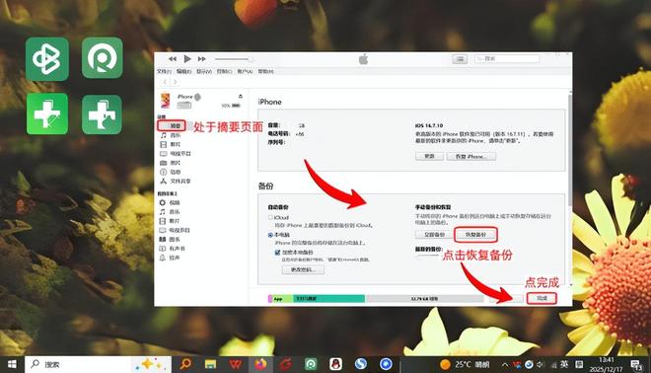Choose the iCloud backup radio option
The width and height of the screenshot is (651, 373).
coord(270,217)
